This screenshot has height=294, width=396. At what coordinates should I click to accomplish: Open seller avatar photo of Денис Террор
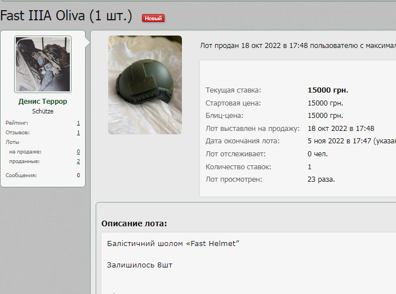click(x=43, y=64)
